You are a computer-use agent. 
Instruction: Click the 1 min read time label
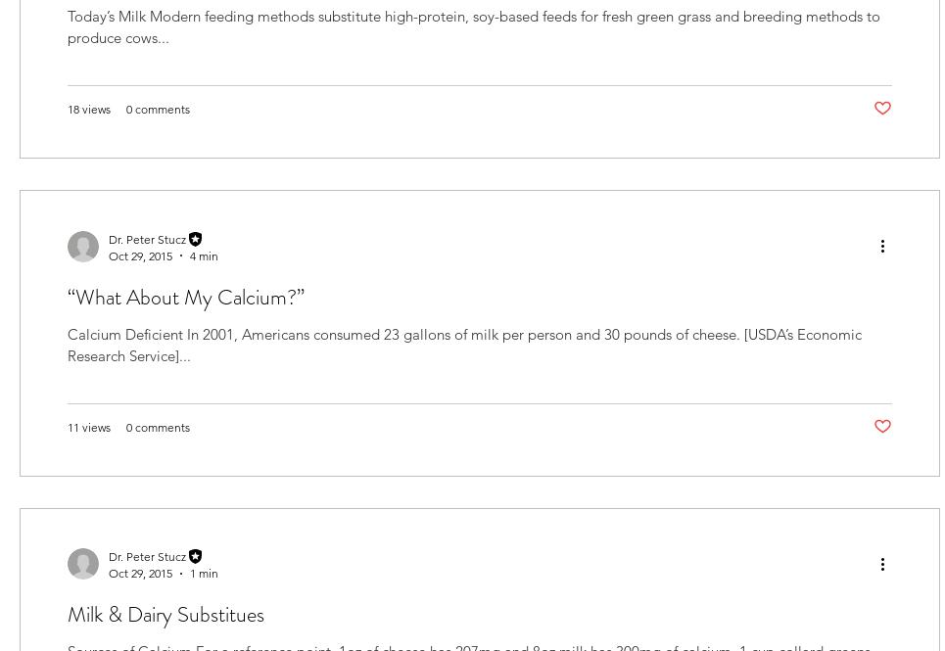tap(204, 573)
